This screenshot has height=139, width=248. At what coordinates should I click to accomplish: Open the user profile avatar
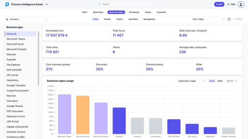tap(241, 5)
